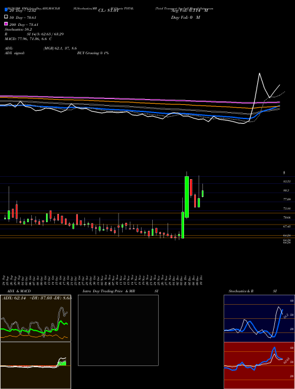Click the 62.65 value label on RSI chart
295x389 pixels.
tap(286, 360)
